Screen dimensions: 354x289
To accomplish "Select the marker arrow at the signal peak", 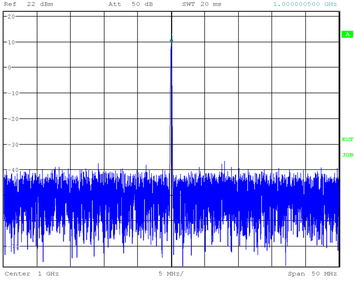I will coord(172,40).
